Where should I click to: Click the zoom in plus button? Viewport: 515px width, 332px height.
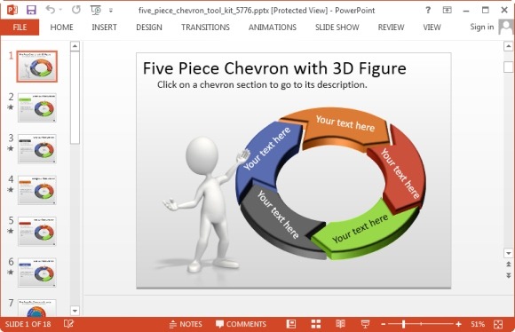458,324
